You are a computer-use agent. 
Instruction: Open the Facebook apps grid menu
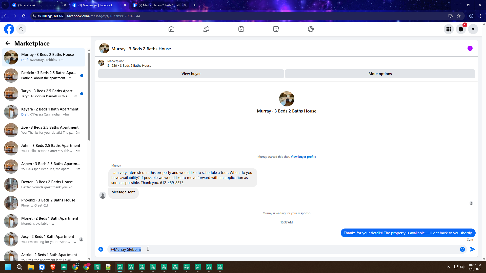click(449, 29)
